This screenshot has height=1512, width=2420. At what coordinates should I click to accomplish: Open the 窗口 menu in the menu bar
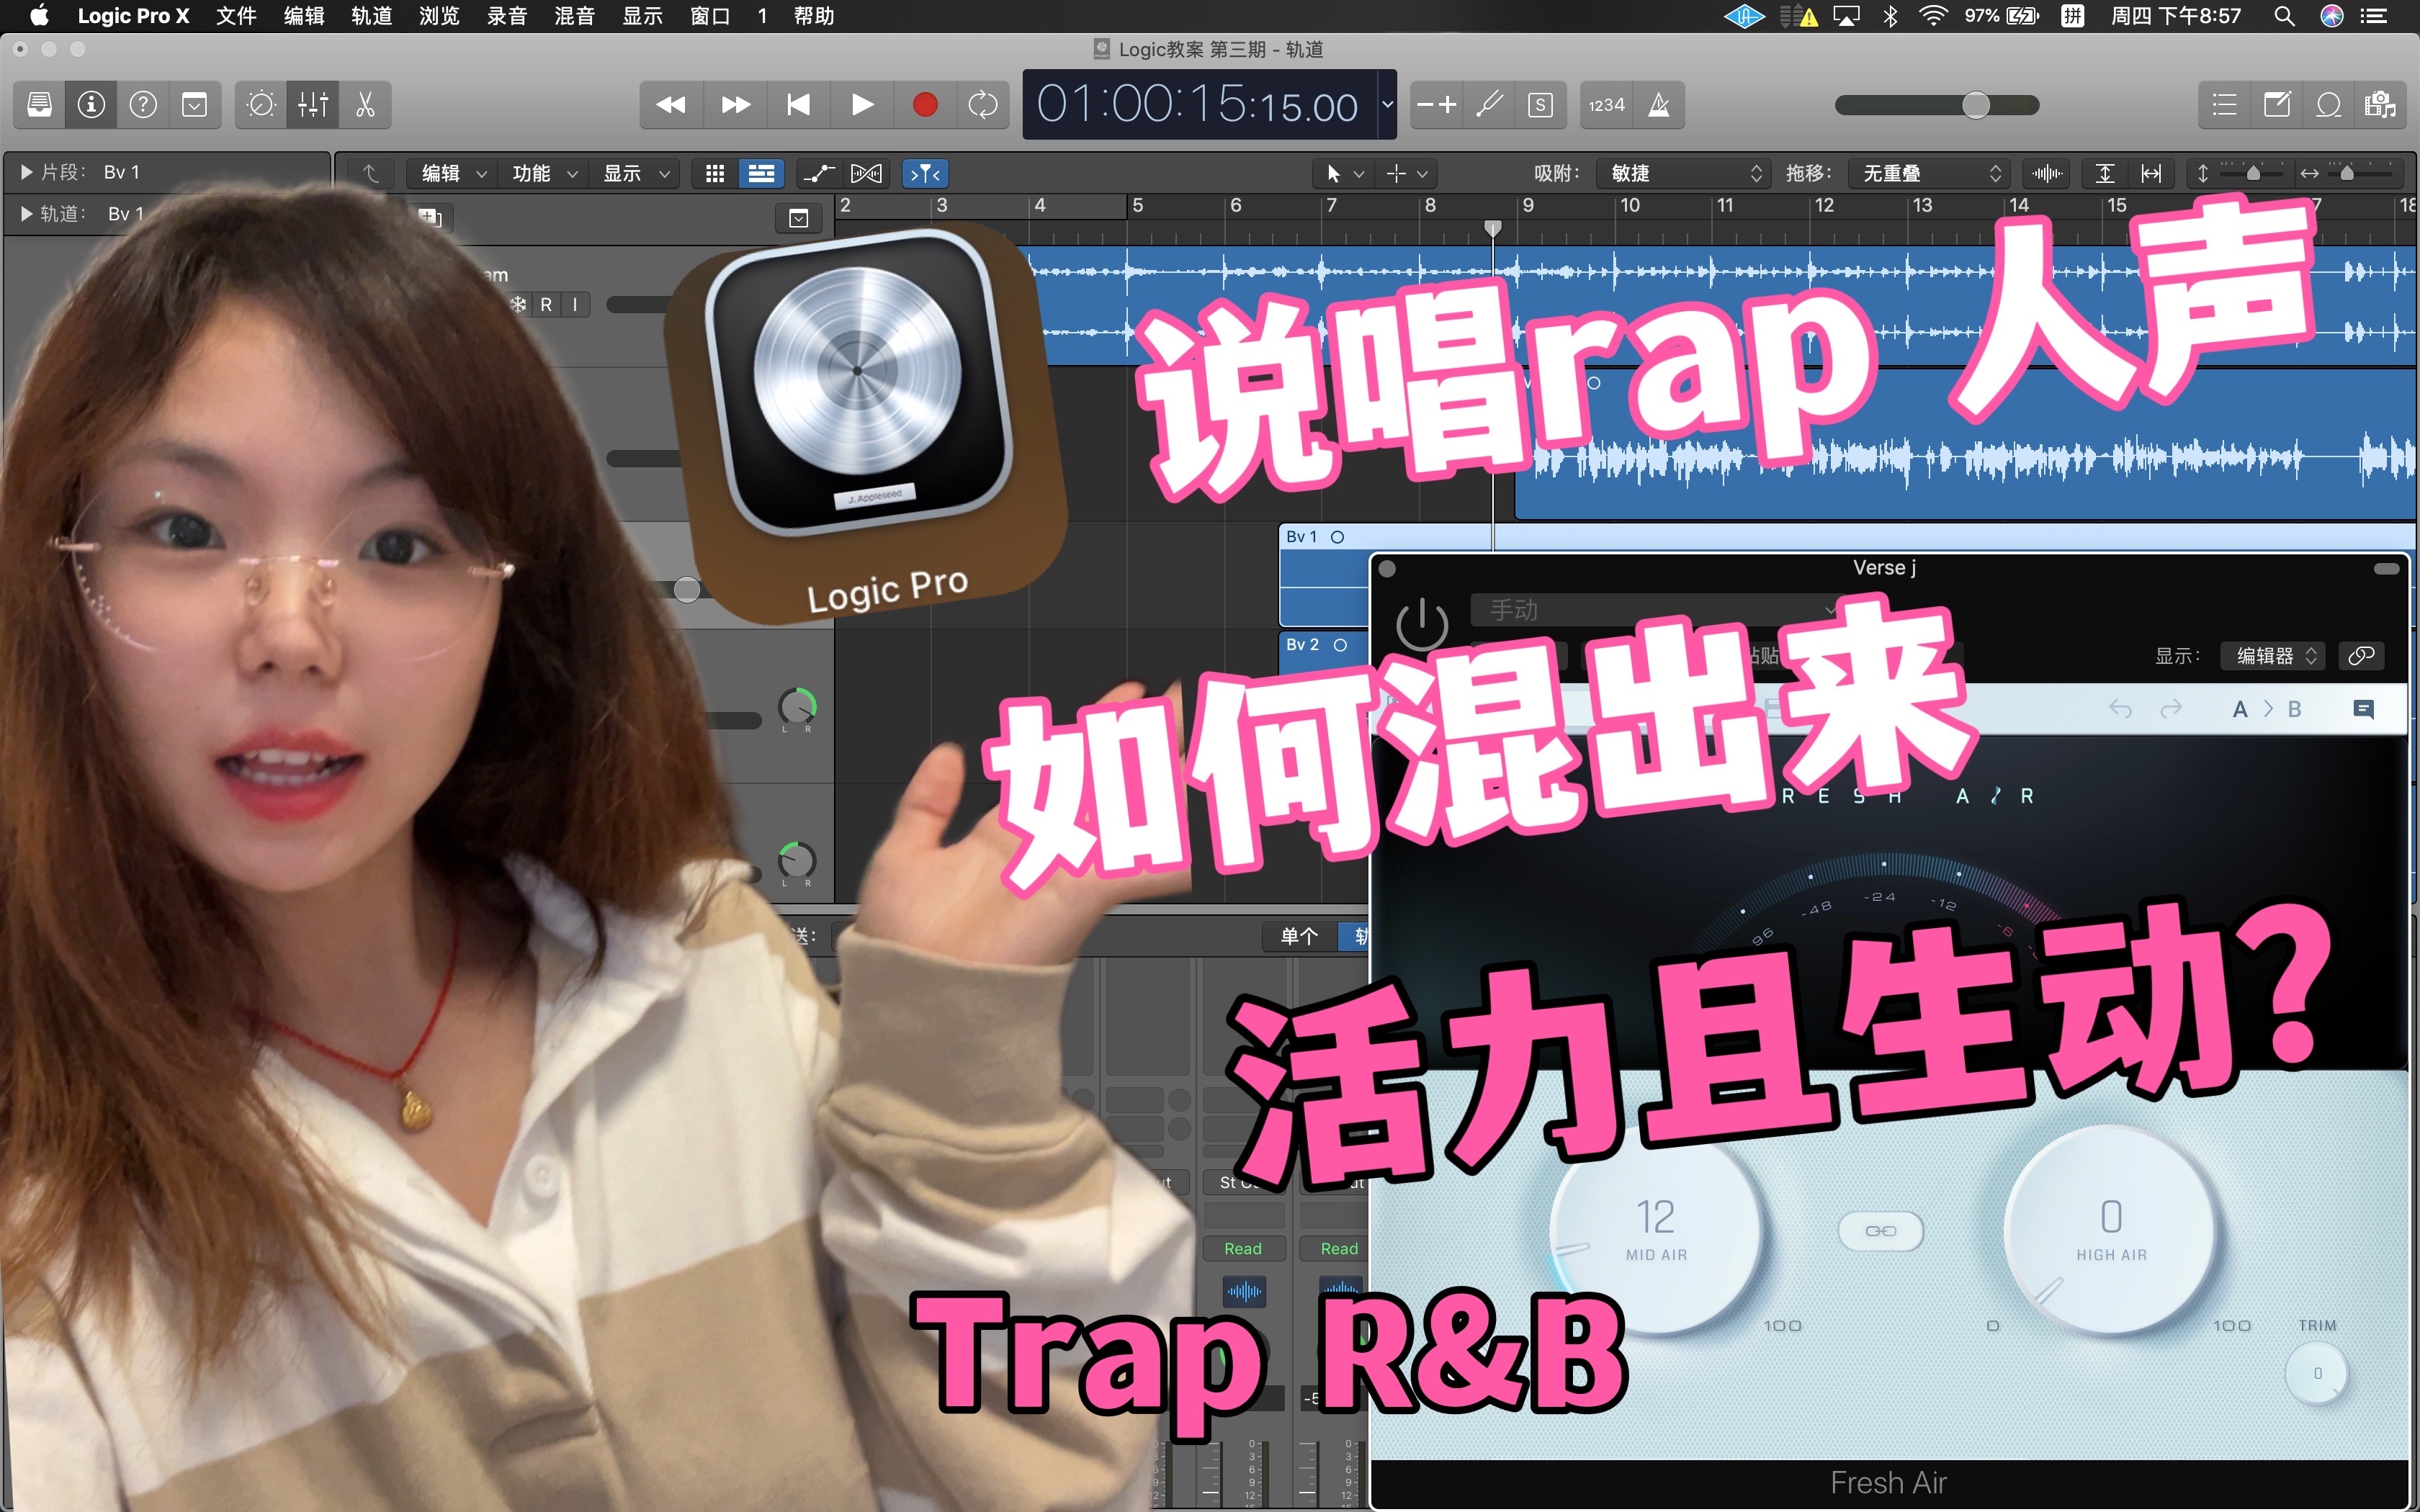click(x=710, y=16)
